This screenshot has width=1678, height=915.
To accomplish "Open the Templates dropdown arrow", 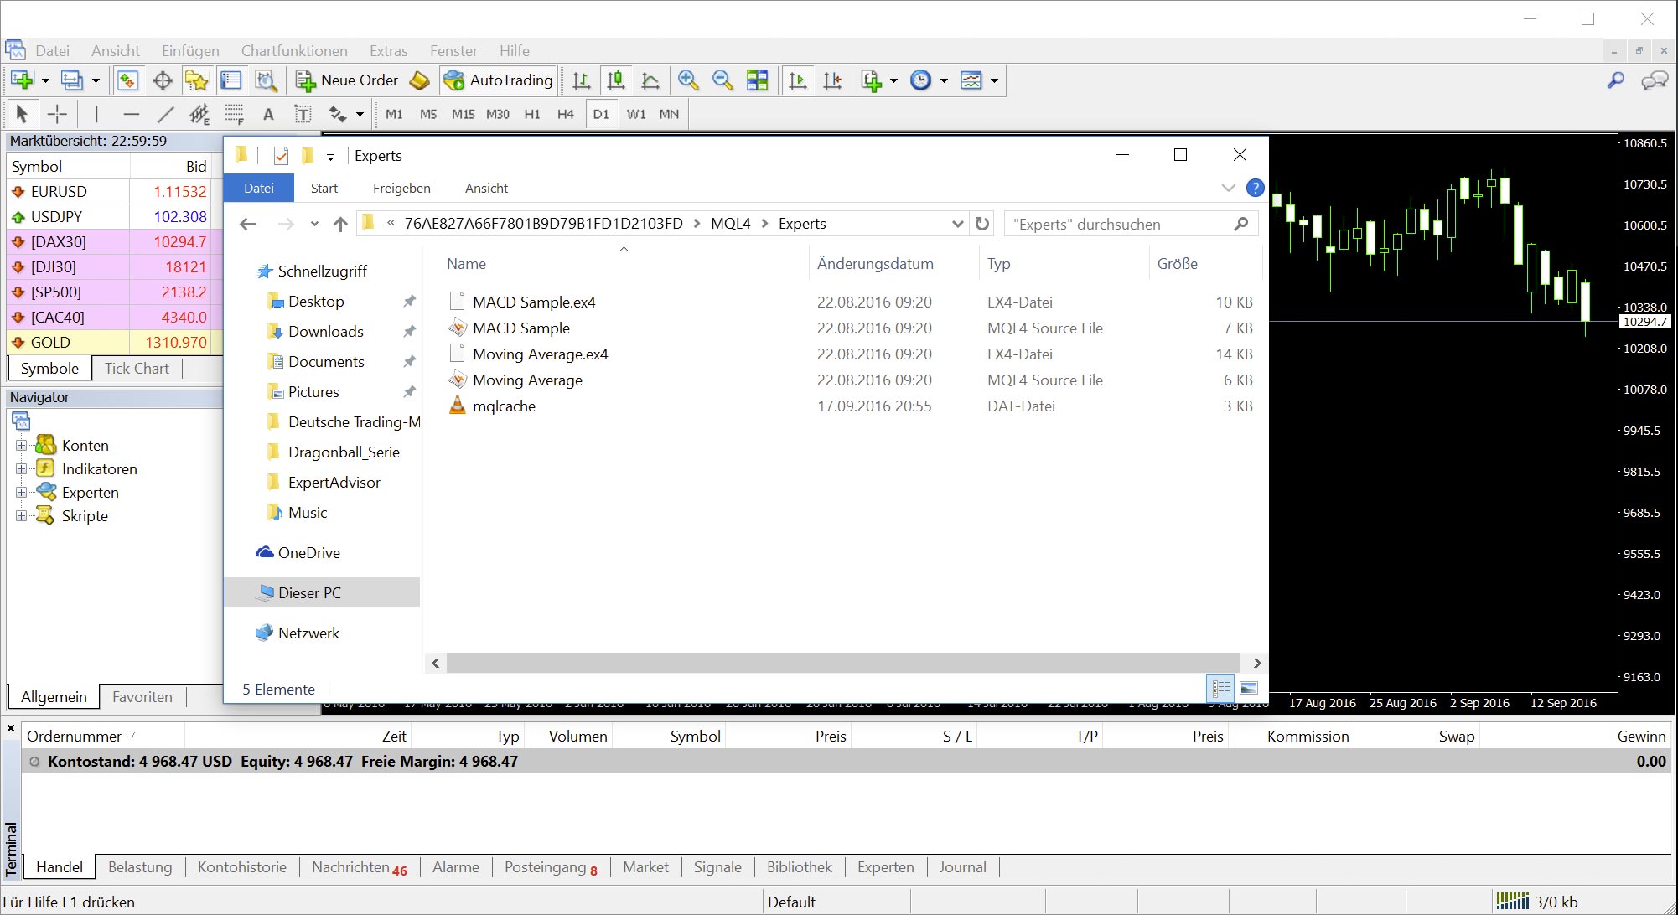I will (x=994, y=80).
